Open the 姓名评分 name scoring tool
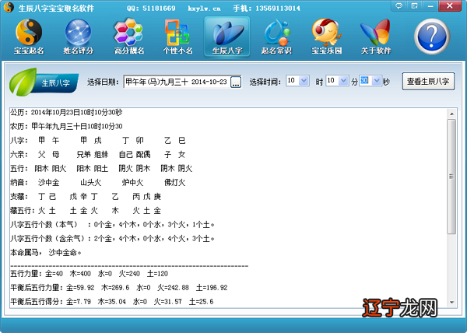The width and height of the screenshot is (467, 333). (79, 37)
